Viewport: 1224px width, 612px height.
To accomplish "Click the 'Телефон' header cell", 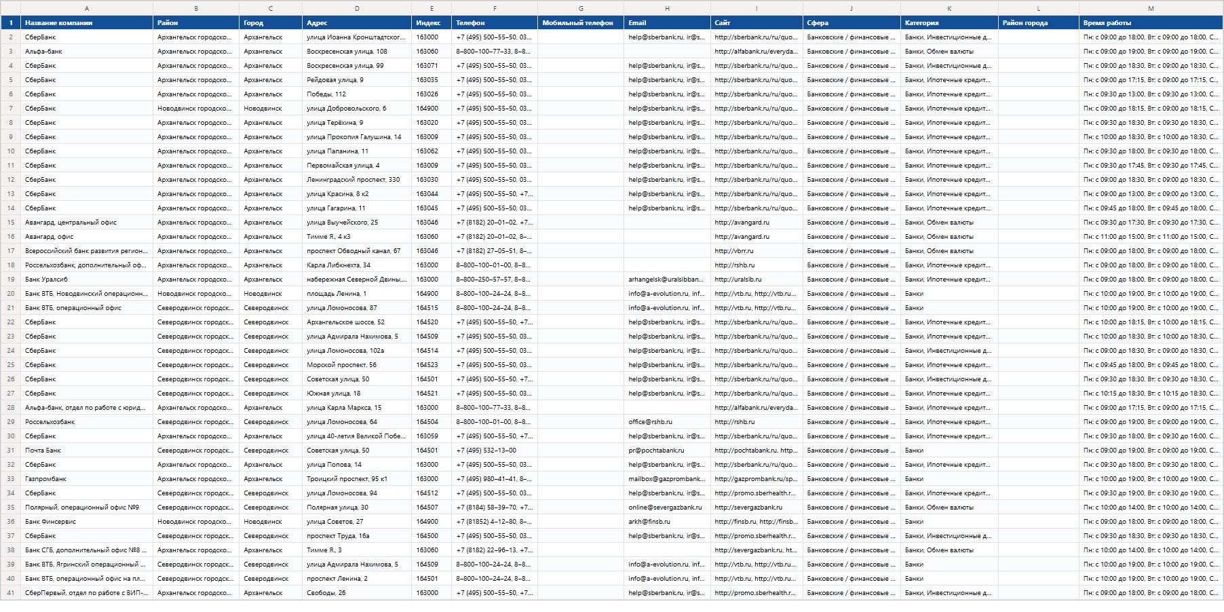I will 495,23.
